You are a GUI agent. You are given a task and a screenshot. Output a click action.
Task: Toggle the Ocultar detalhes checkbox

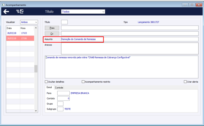click(x=46, y=82)
